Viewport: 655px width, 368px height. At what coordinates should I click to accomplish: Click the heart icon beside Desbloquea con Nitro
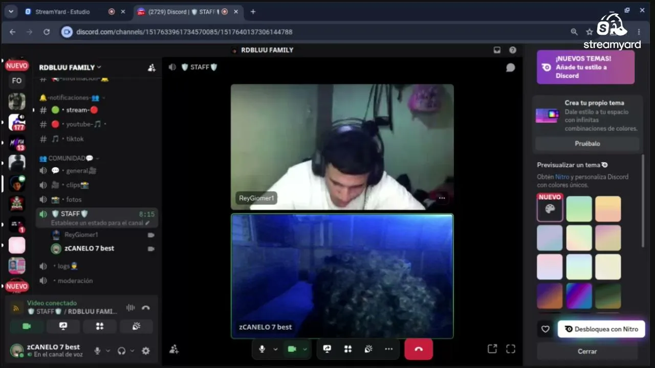(545, 329)
